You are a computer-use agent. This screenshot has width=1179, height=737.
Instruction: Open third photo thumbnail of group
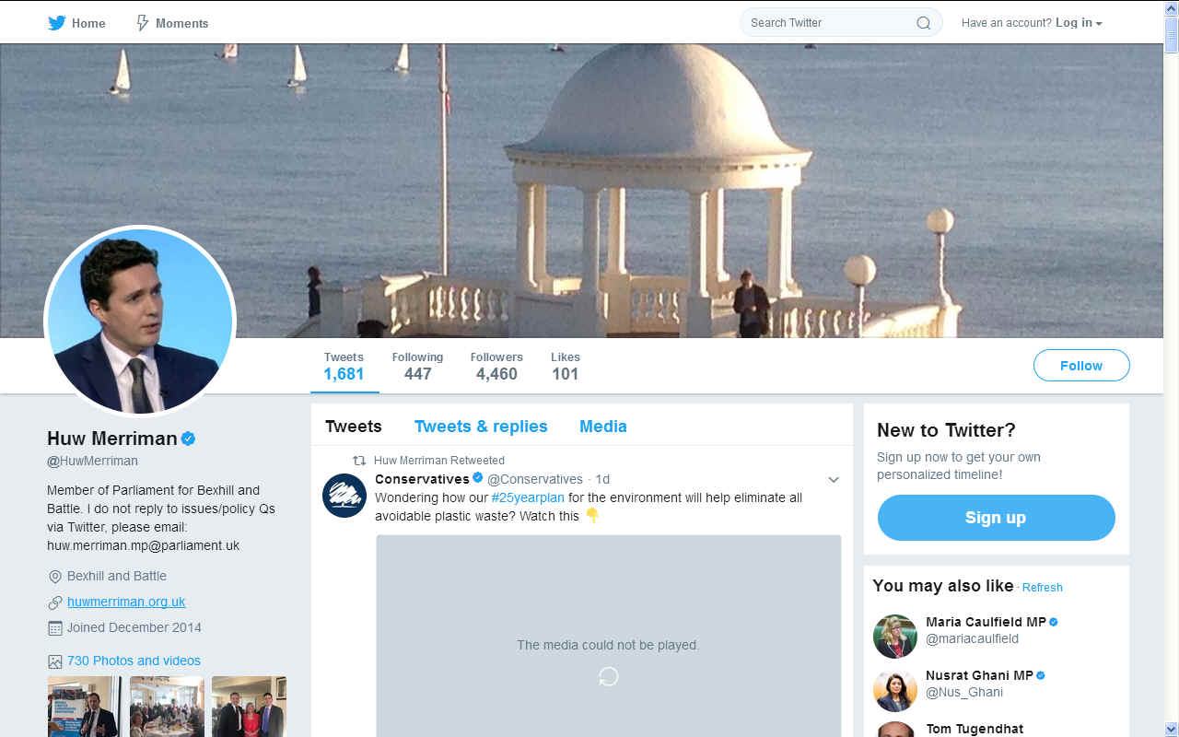point(249,707)
